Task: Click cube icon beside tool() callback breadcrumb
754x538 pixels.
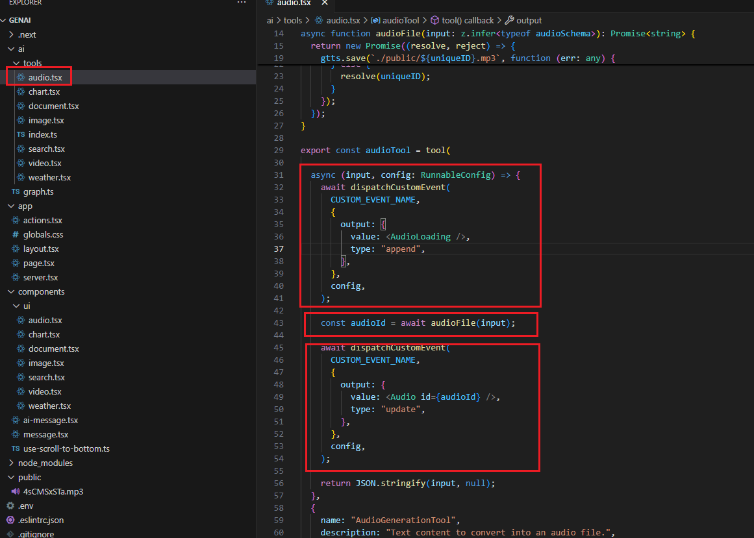Action: 434,20
